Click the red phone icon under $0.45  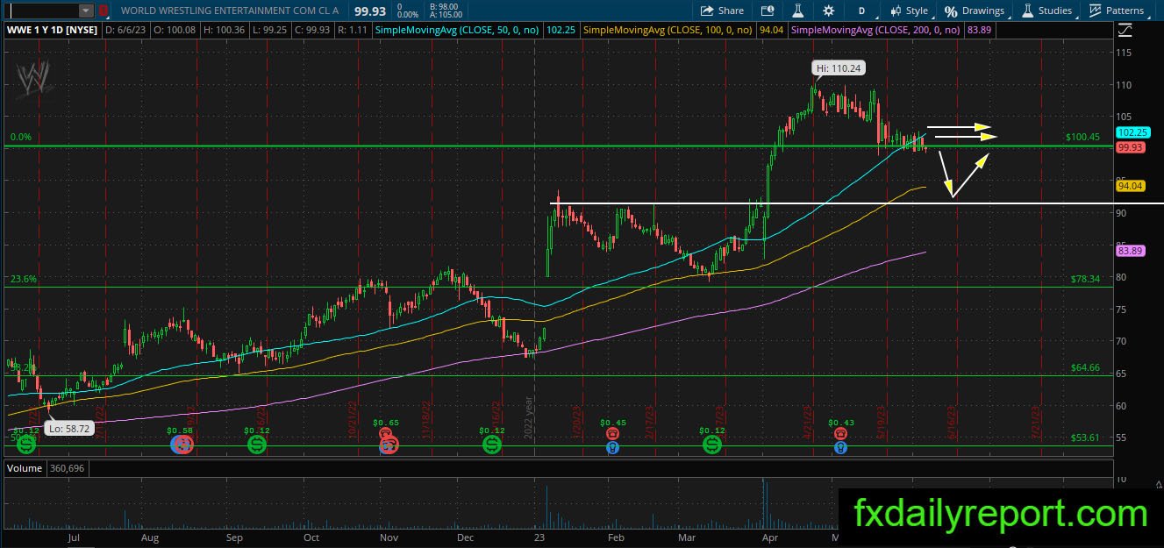614,433
